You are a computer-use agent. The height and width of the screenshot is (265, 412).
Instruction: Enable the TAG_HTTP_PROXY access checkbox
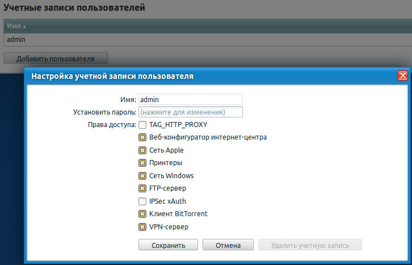[143, 125]
